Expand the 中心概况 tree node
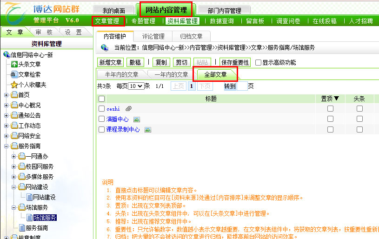Image resolution: width=379 pixels, height=239 pixels. tap(7, 105)
